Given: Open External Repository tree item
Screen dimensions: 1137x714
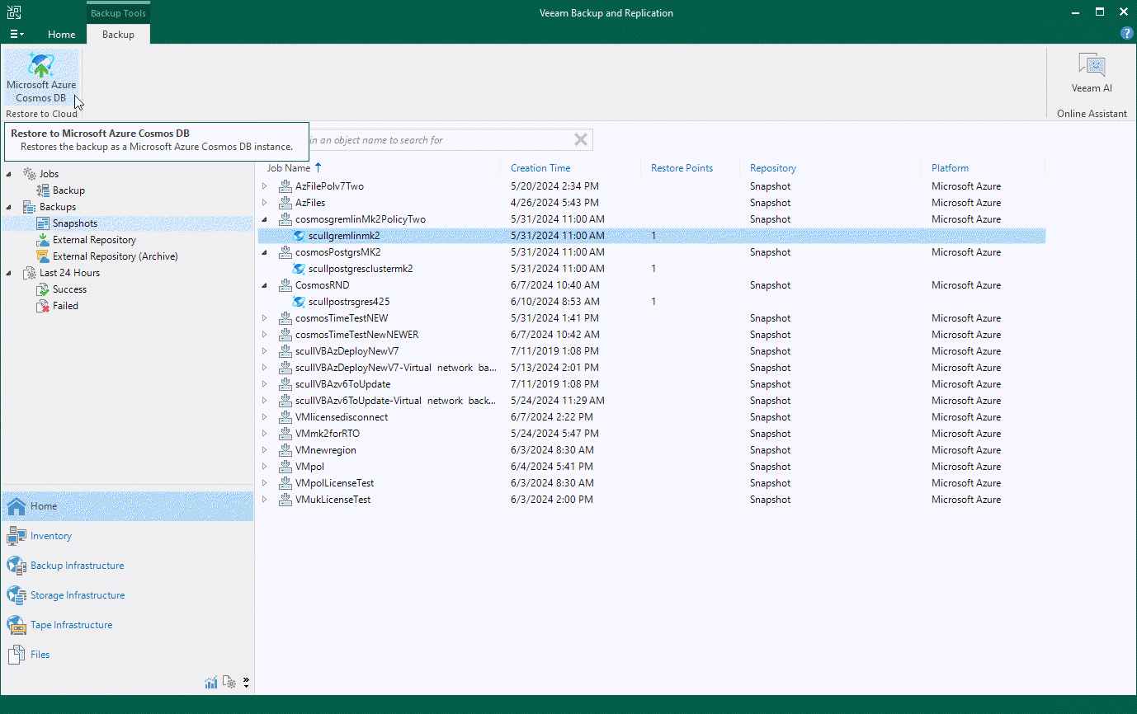Looking at the screenshot, I should pyautogui.click(x=94, y=240).
